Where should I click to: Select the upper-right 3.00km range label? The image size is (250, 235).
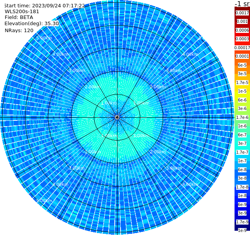[174, 70]
